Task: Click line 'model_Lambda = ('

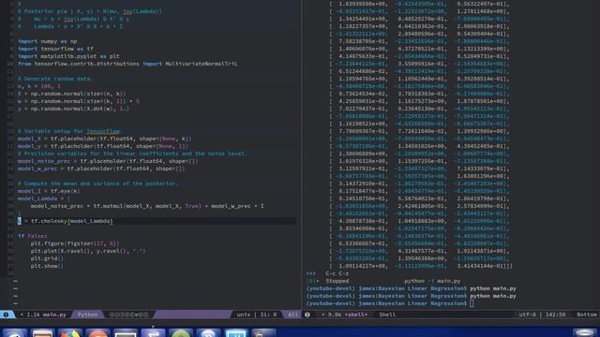Action: tap(44, 198)
